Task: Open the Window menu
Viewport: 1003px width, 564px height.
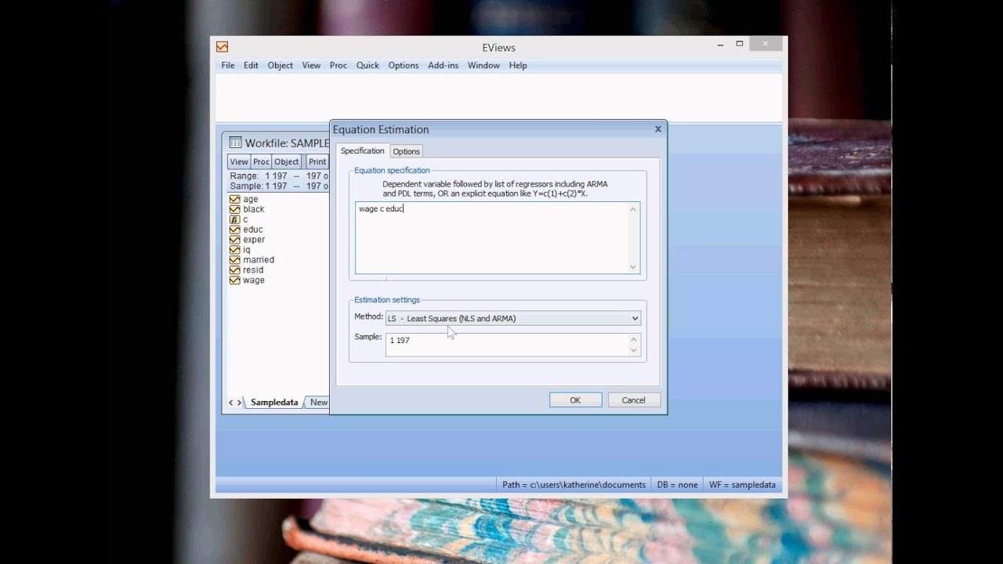Action: click(x=483, y=66)
